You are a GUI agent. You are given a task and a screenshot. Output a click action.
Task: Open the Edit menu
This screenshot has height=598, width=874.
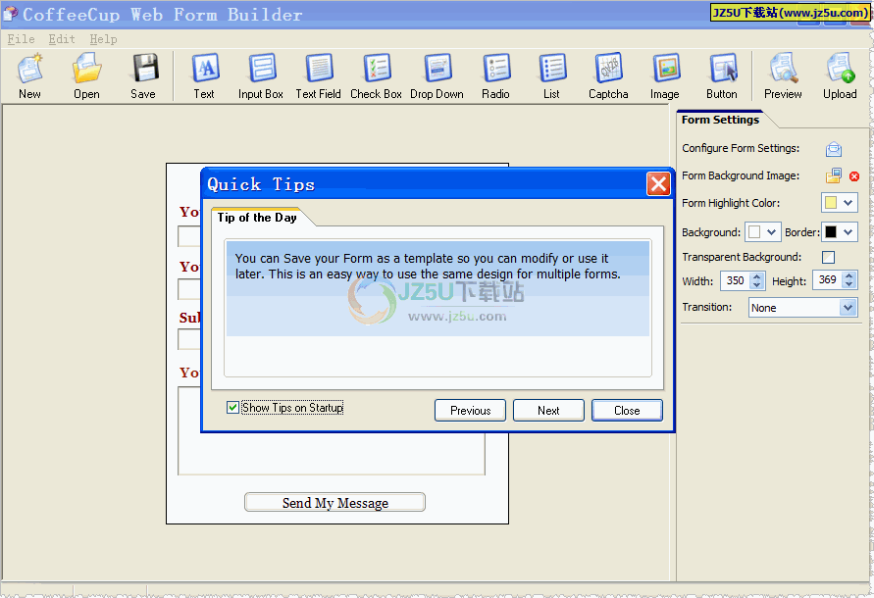(62, 39)
